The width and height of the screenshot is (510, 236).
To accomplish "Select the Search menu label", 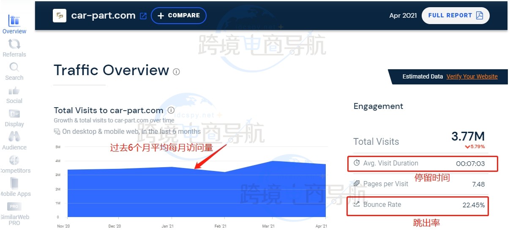I will 14,78.
